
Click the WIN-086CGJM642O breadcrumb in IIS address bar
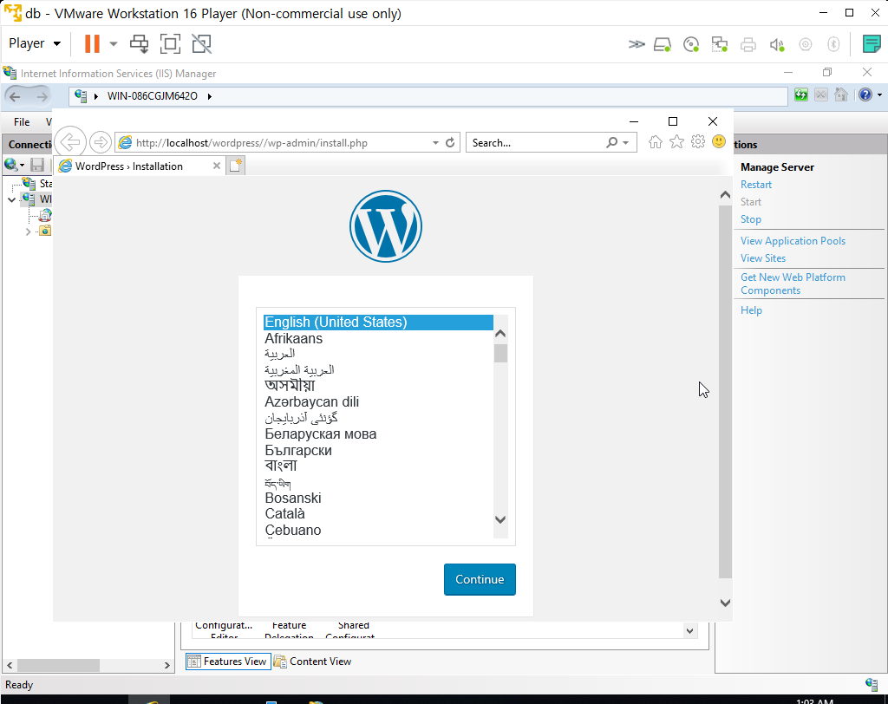pyautogui.click(x=153, y=96)
